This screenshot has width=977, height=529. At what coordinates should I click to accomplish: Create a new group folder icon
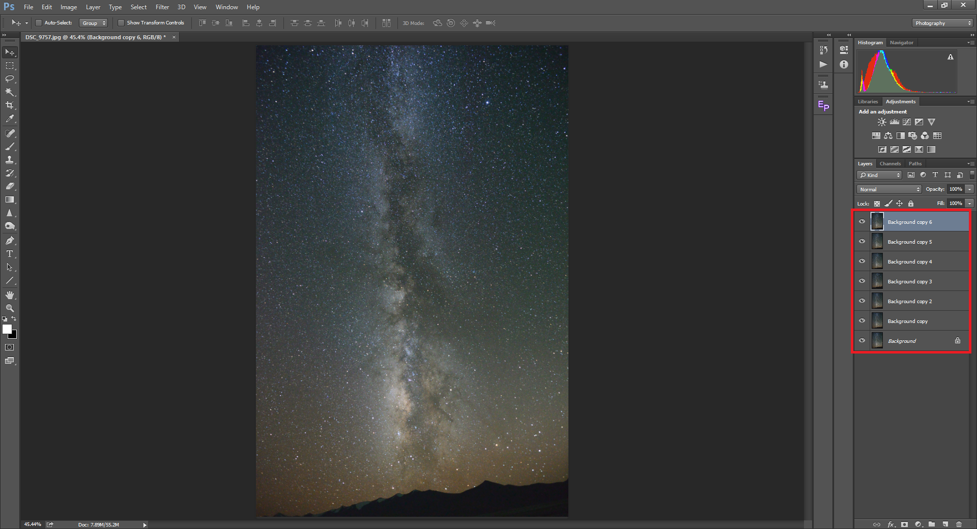click(931, 524)
